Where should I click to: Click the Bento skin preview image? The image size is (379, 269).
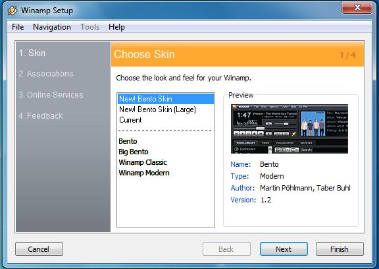(290, 129)
